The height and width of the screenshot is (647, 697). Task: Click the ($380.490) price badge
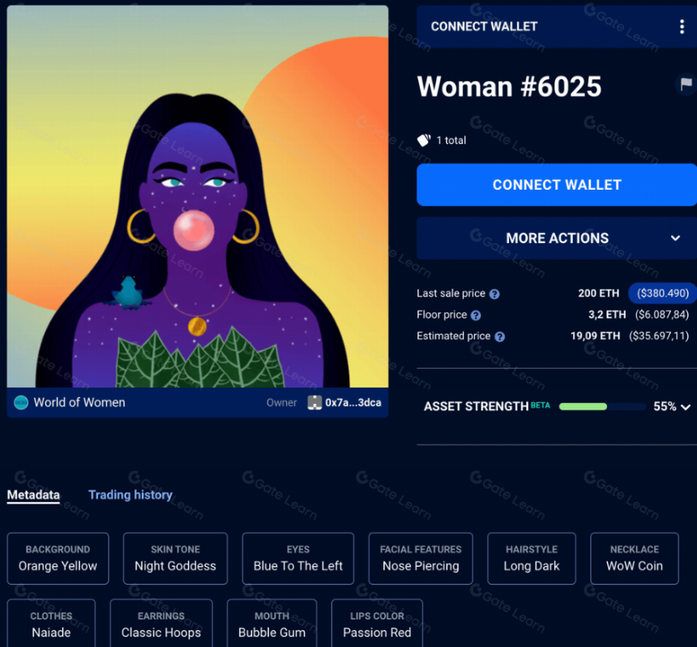pyautogui.click(x=662, y=294)
